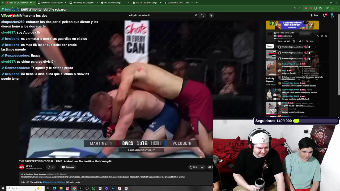Open File Explorer from taskbar
Viewport: 340px width, 191px height.
tap(61, 188)
